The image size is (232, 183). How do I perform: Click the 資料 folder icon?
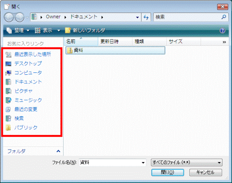coord(70,51)
